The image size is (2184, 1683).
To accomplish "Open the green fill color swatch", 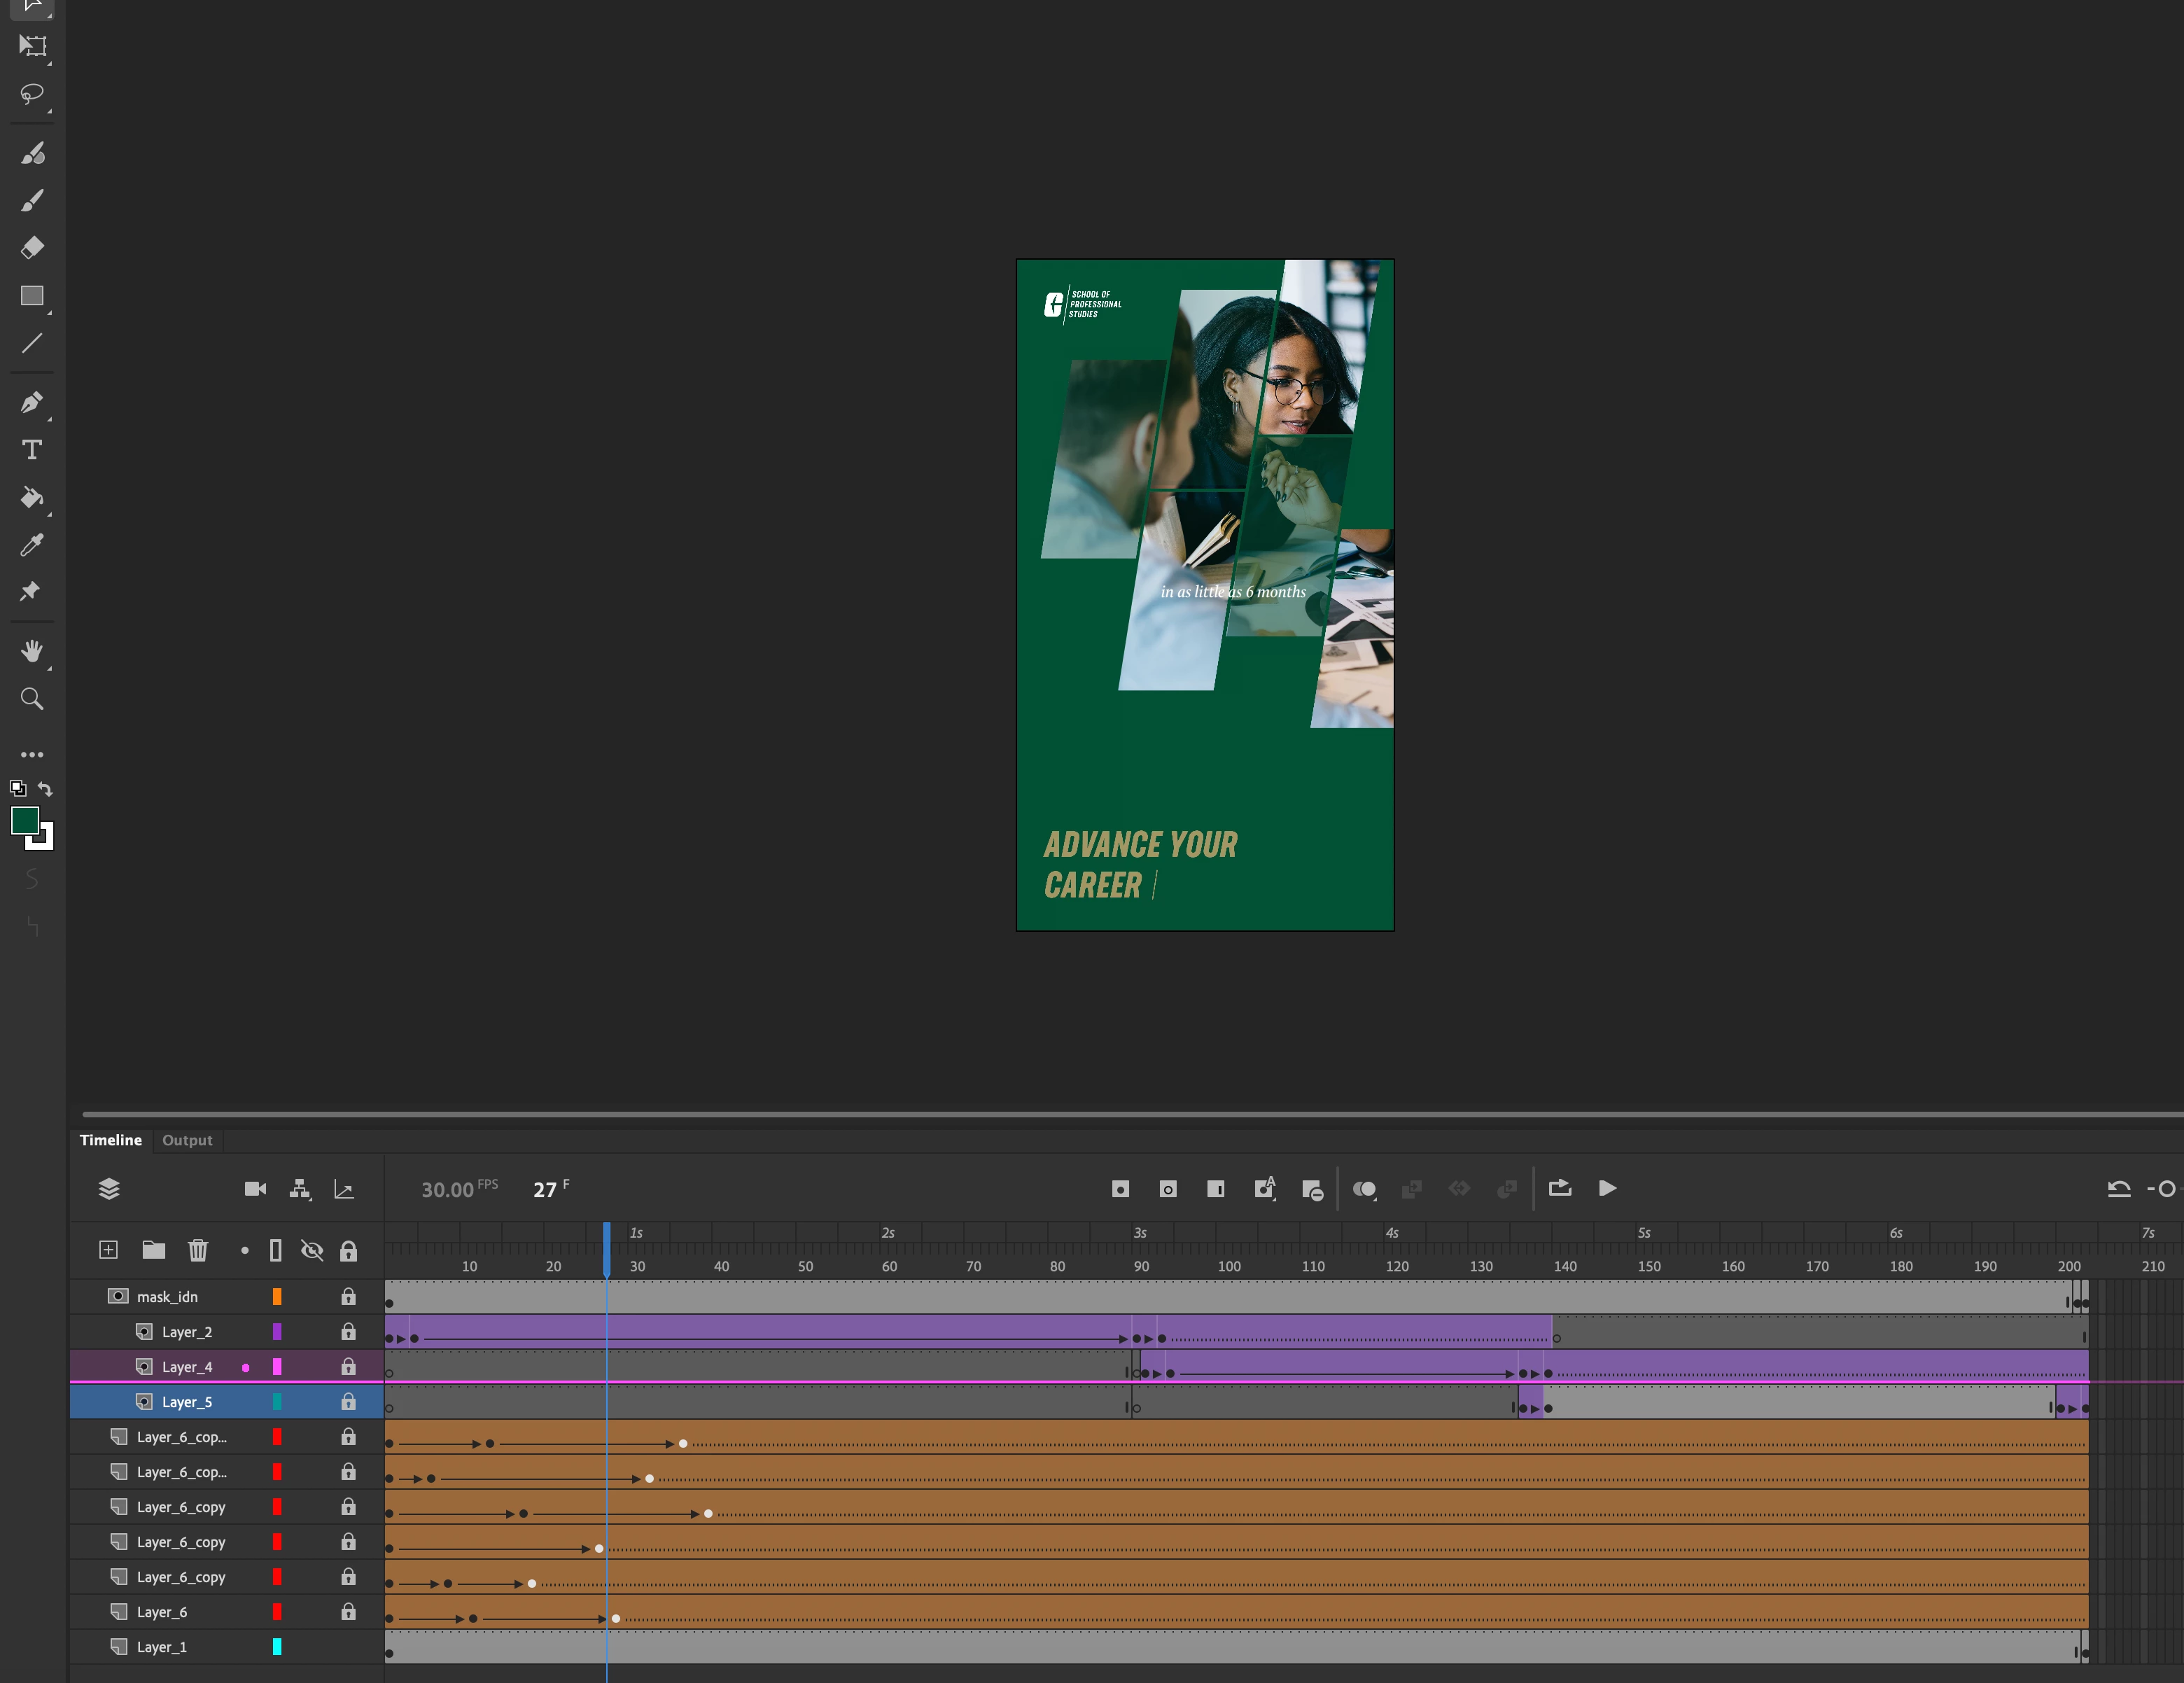I will tap(25, 821).
